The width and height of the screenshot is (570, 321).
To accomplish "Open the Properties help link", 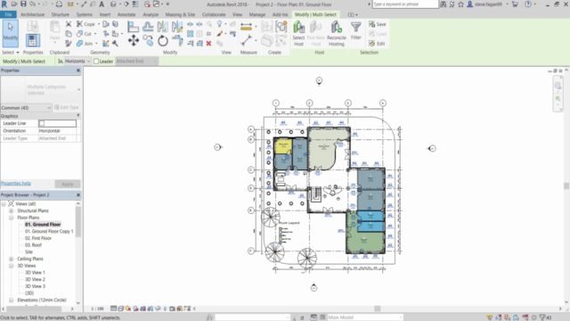I will coord(16,184).
